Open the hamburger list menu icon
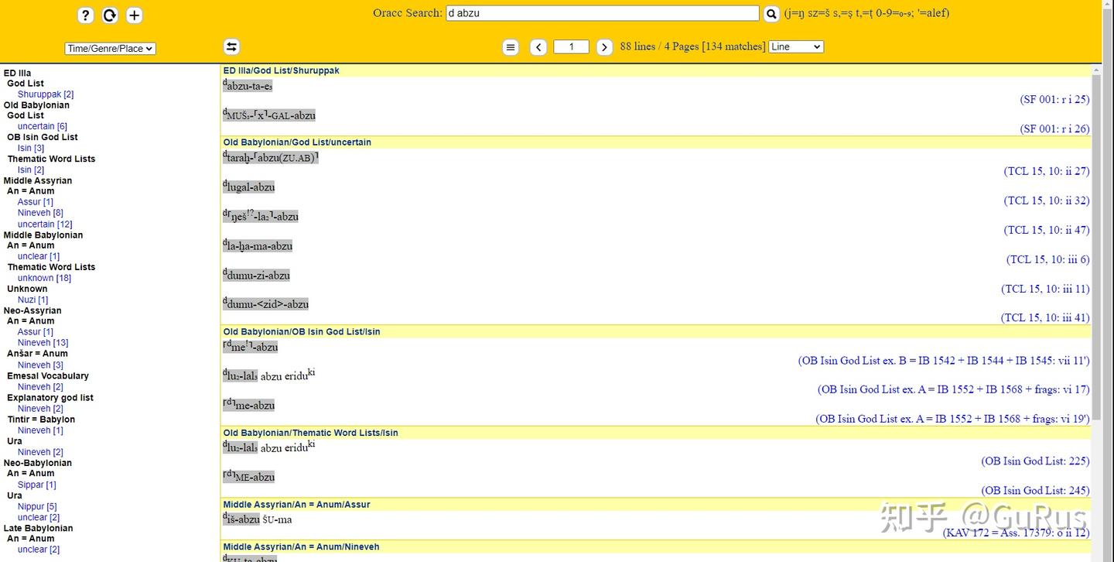Screen dimensions: 1114x562 [511, 47]
